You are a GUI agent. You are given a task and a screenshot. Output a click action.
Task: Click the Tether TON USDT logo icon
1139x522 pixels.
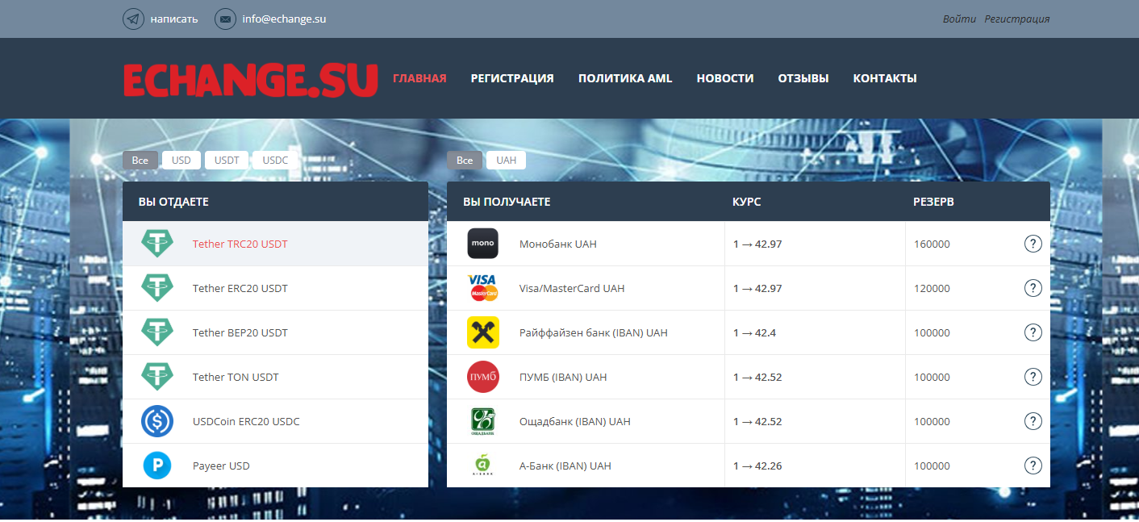[157, 377]
